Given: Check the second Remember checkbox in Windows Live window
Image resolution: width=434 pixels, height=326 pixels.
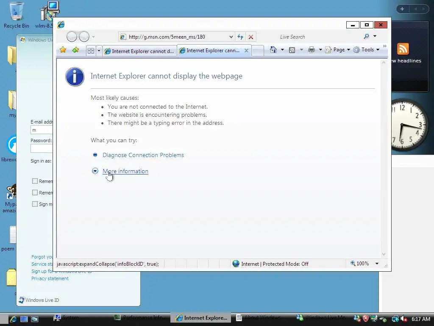Looking at the screenshot, I should (x=35, y=192).
